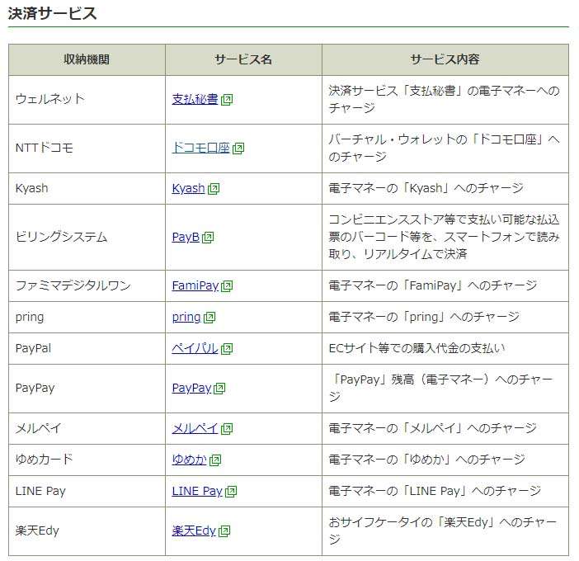Click description 電子マネーの「LINE Pay」へのチャージ
579x561 pixels.
coord(435,491)
